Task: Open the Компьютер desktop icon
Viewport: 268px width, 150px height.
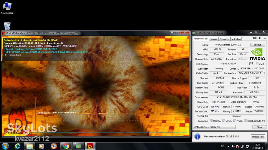Action: click(7, 8)
